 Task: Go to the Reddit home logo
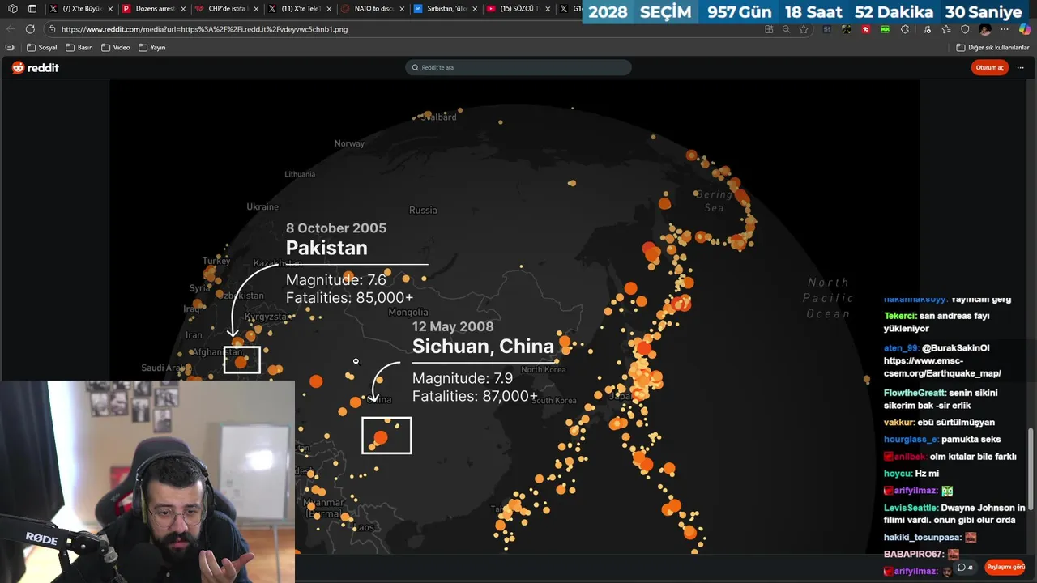[36, 68]
